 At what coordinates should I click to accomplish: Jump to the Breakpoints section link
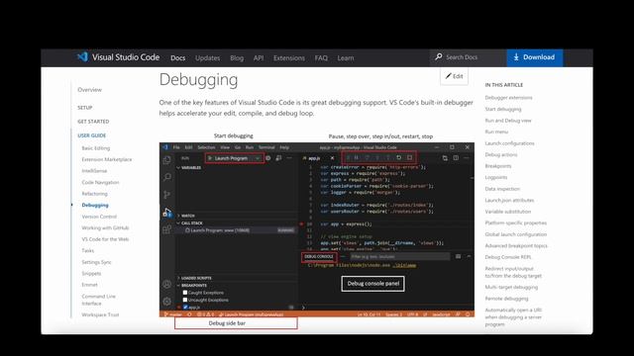[x=498, y=166]
